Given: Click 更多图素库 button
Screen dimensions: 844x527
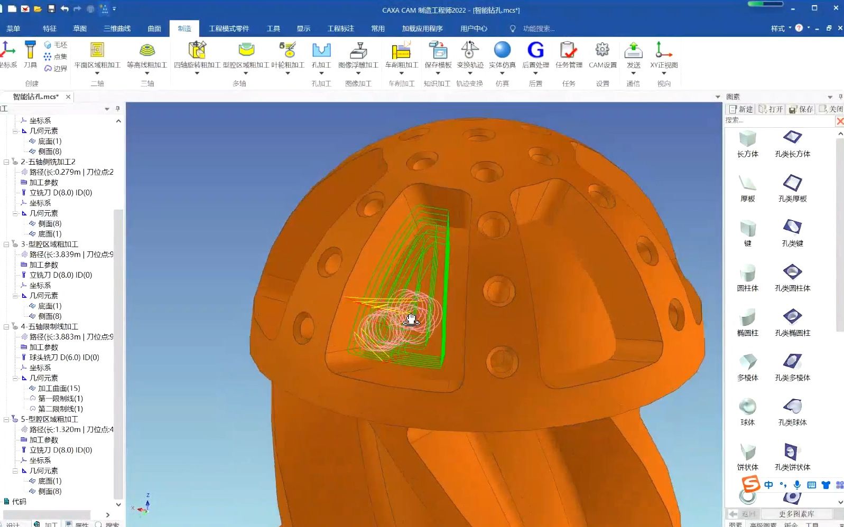Looking at the screenshot, I should point(796,514).
